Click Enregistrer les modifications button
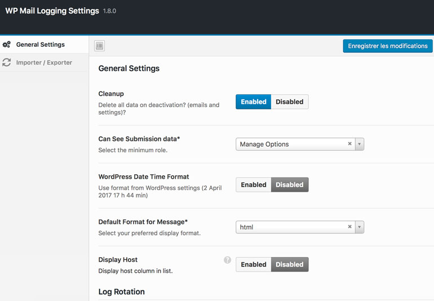The height and width of the screenshot is (301, 434). (388, 46)
